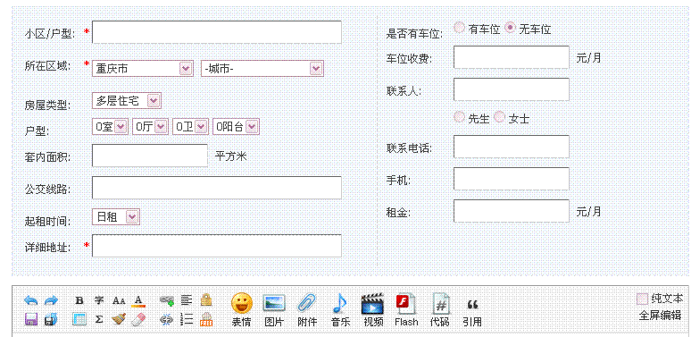The width and height of the screenshot is (691, 337).
Task: Focus the 车位收费 input field
Action: point(512,57)
